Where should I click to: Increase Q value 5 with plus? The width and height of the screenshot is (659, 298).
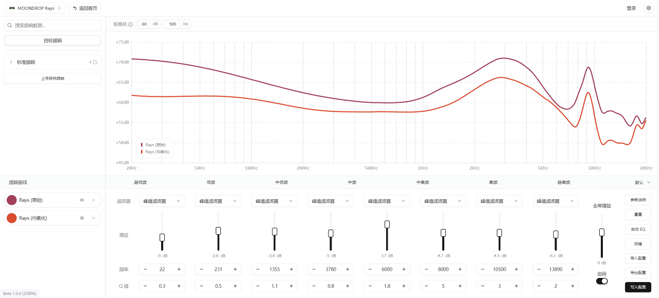[x=460, y=286]
